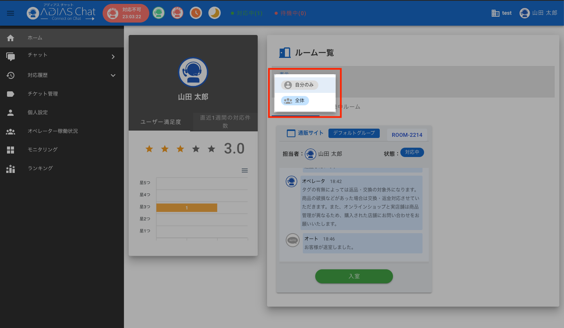The image size is (564, 328).
Task: Open ホーム from the sidebar
Action: 35,38
